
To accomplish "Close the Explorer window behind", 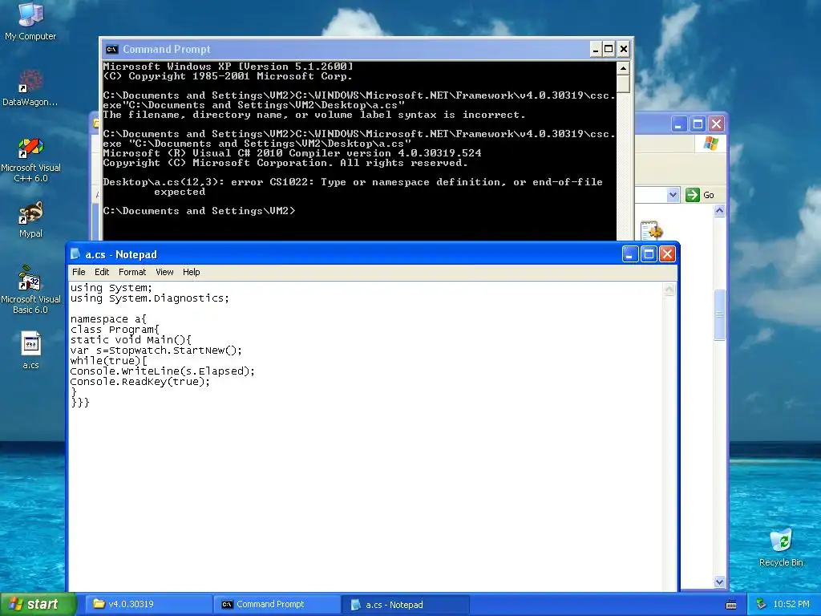I will (x=716, y=124).
